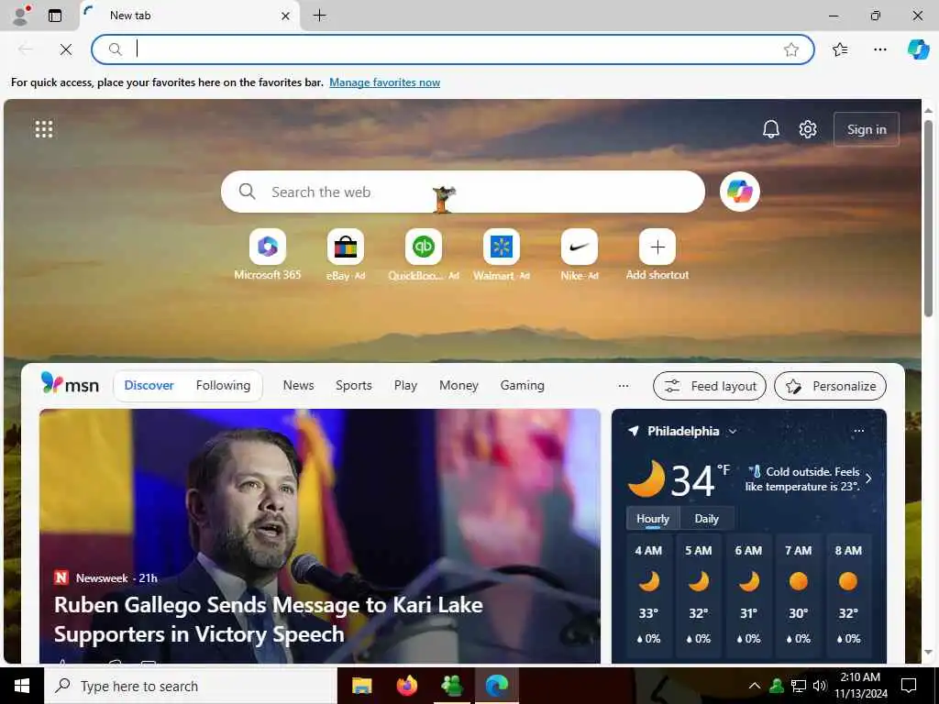The image size is (939, 704).
Task: Select the 4 AM forecast column
Action: click(x=648, y=596)
